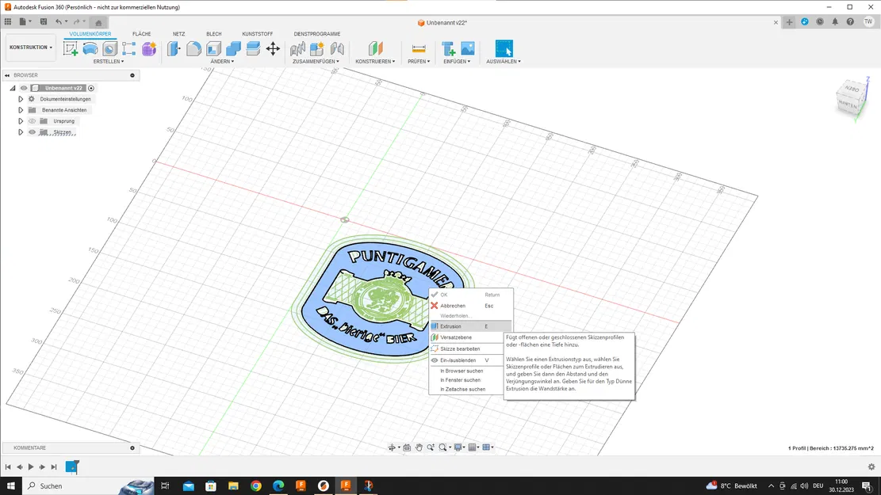Click the Measure ruler icon under Prüfen
This screenshot has width=881, height=495.
pyautogui.click(x=419, y=49)
